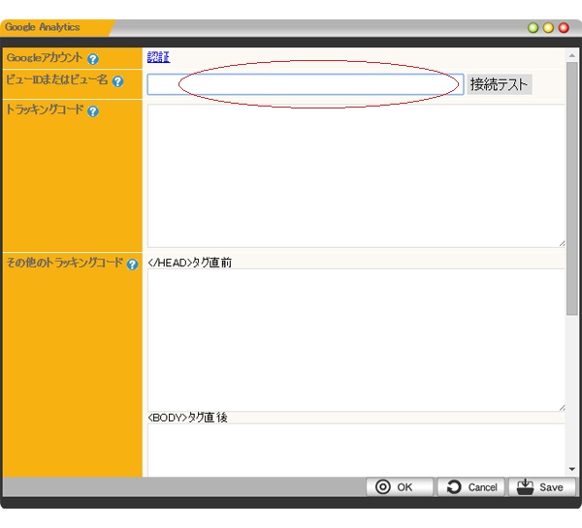Click the 接続テスト button
Screen dimensions: 582x528
click(x=500, y=84)
